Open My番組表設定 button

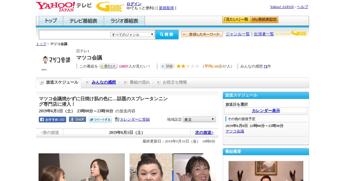coord(264,20)
